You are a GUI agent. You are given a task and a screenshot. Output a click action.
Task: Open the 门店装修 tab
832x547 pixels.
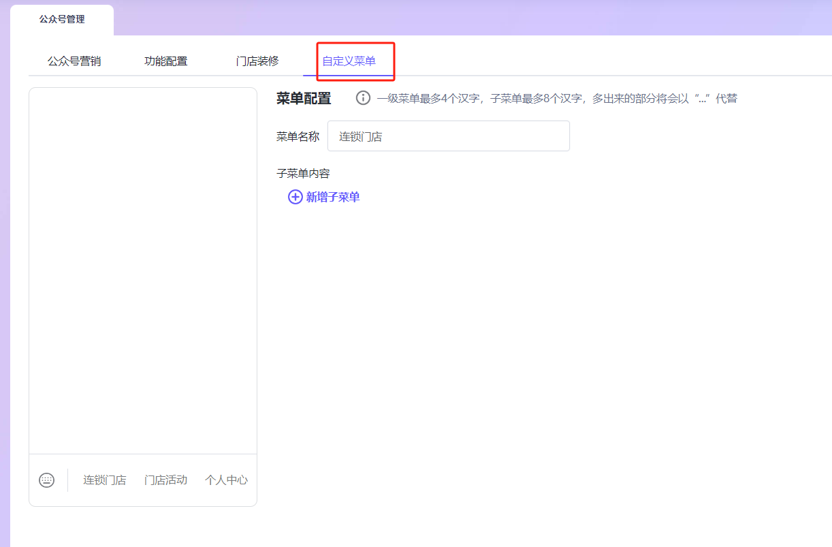point(257,61)
